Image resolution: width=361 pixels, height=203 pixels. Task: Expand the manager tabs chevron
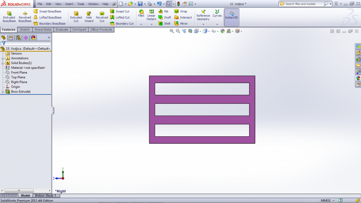pos(49,37)
